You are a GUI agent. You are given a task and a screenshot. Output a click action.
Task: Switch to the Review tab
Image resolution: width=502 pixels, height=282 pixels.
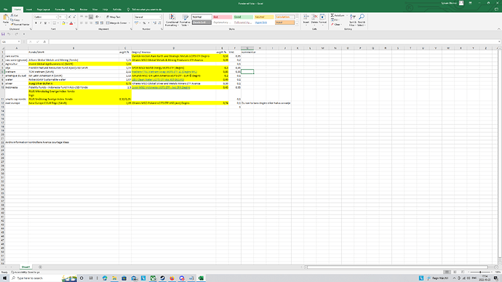pos(84,9)
